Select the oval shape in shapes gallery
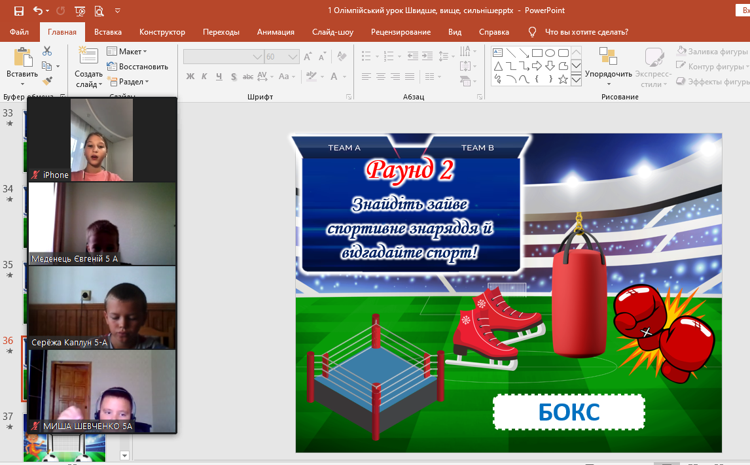Screen dimensions: 750x465 coord(550,53)
